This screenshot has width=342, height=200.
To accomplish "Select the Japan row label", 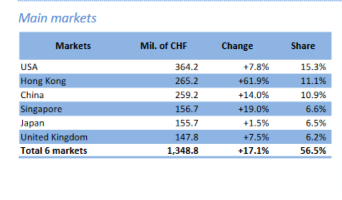I will pos(32,123).
